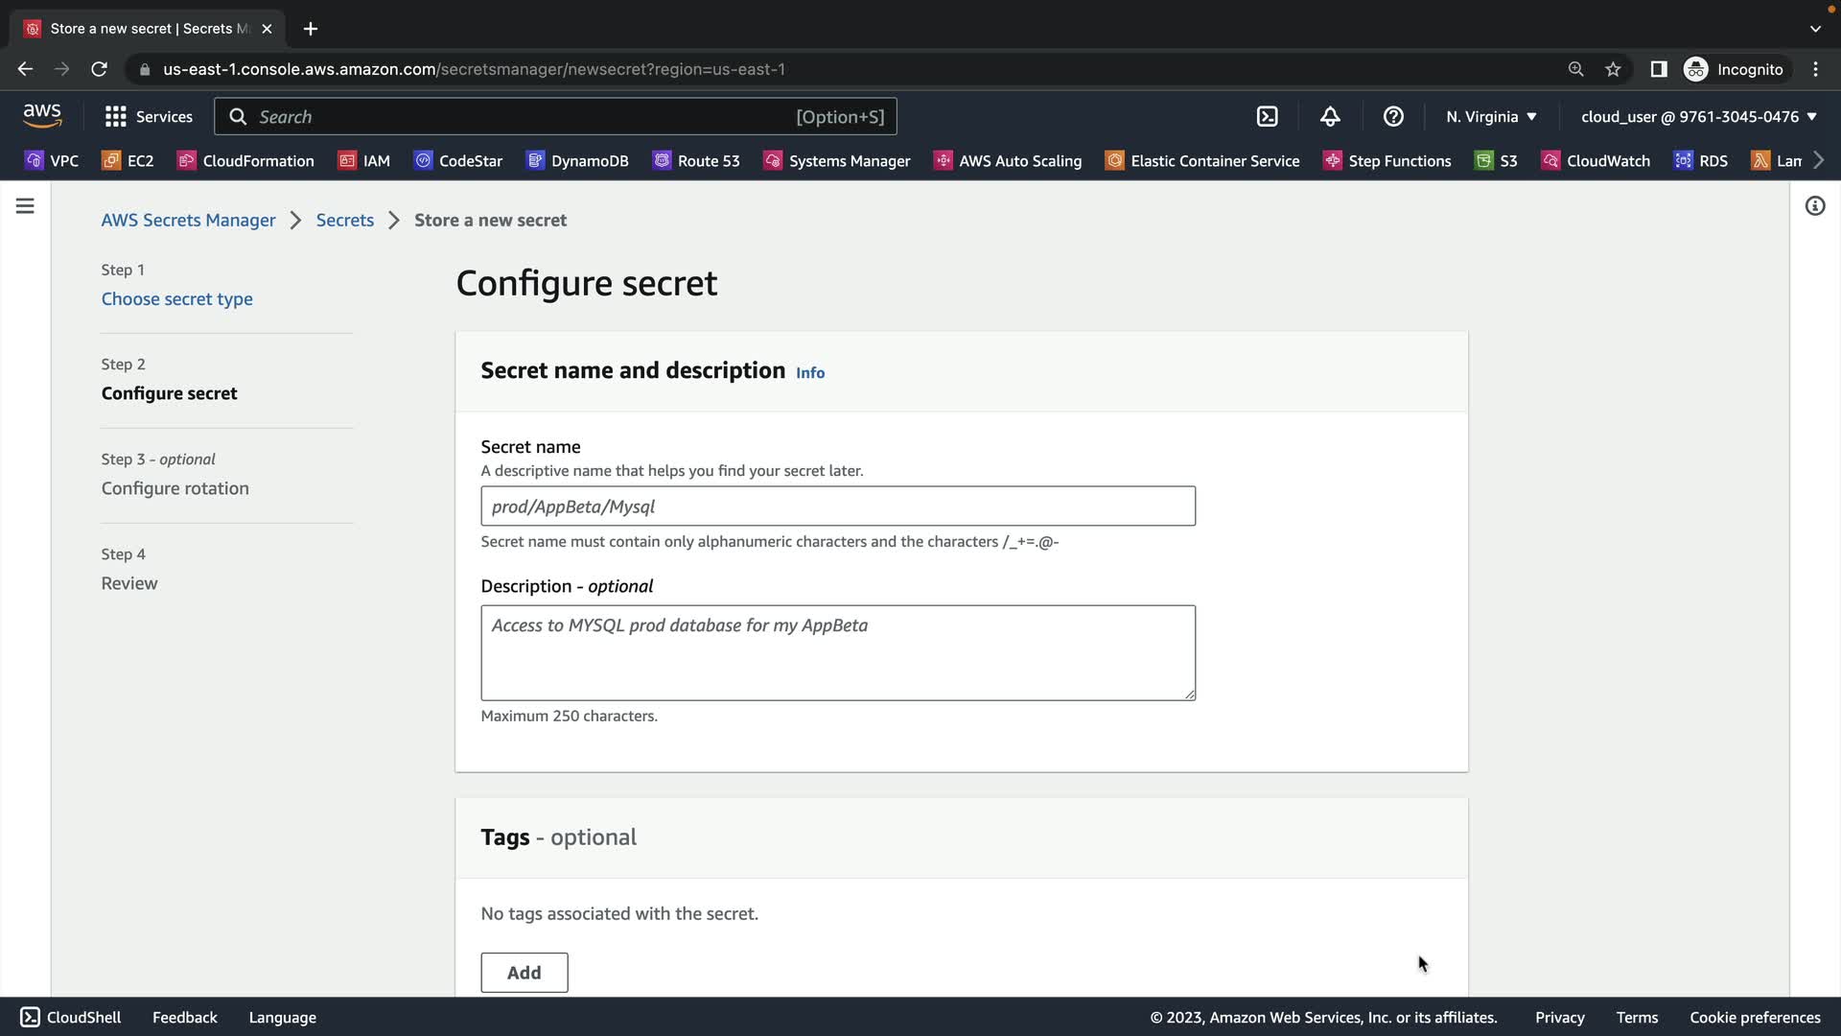
Task: Open the S3 favorite shortcut
Action: pos(1496,161)
